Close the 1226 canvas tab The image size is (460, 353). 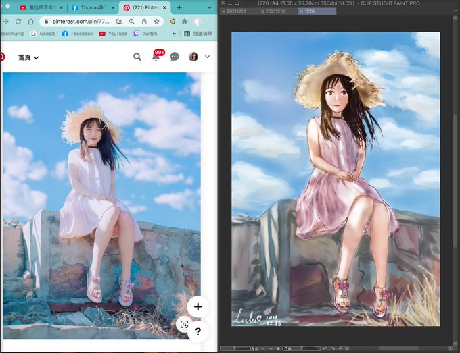coord(301,11)
